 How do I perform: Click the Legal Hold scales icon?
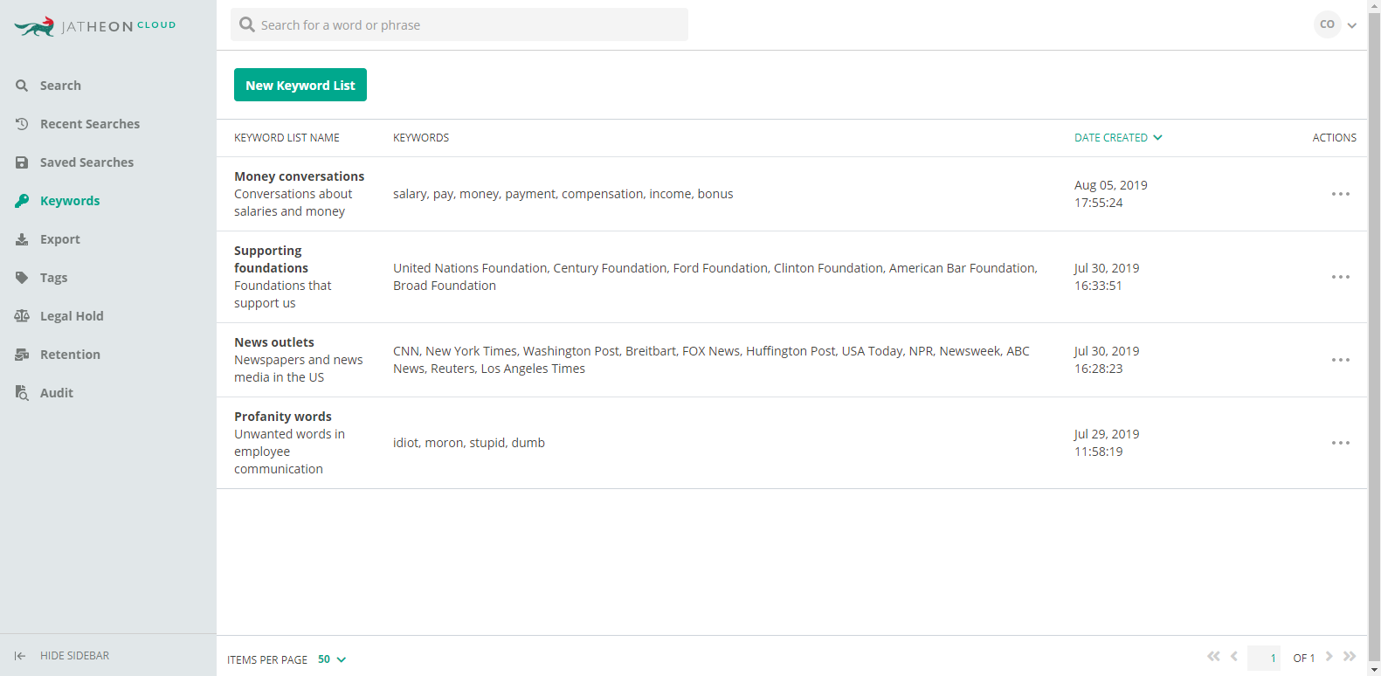[x=22, y=316]
